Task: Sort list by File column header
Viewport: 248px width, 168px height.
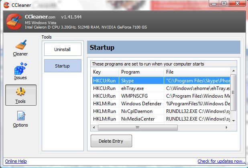Action: [197, 72]
